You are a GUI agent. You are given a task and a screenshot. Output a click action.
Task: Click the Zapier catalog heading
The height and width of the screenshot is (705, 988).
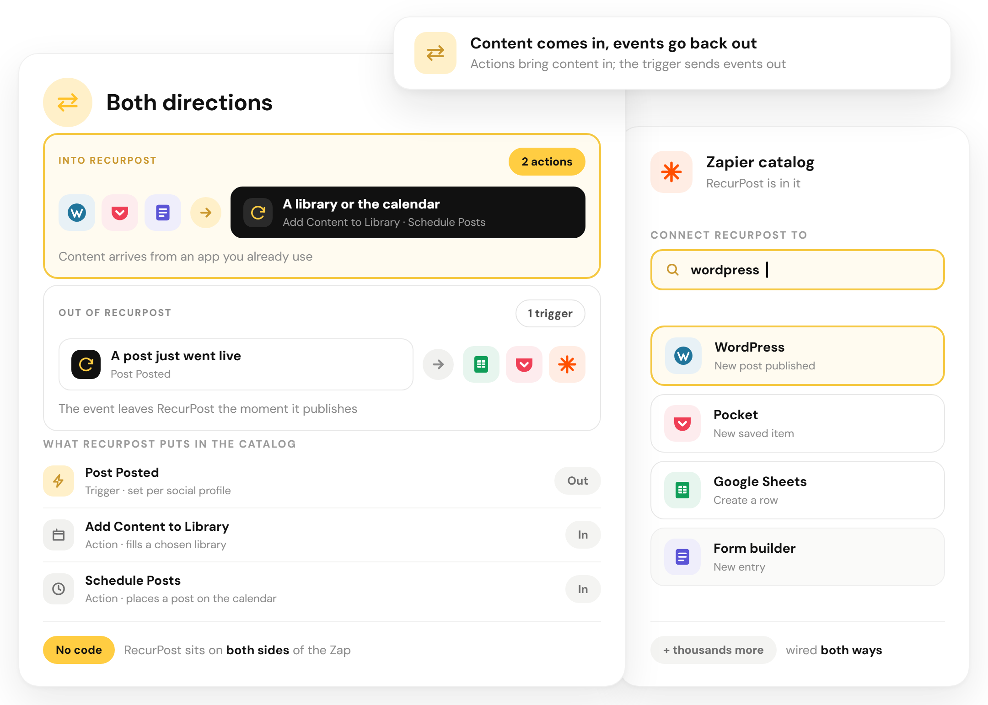point(760,162)
